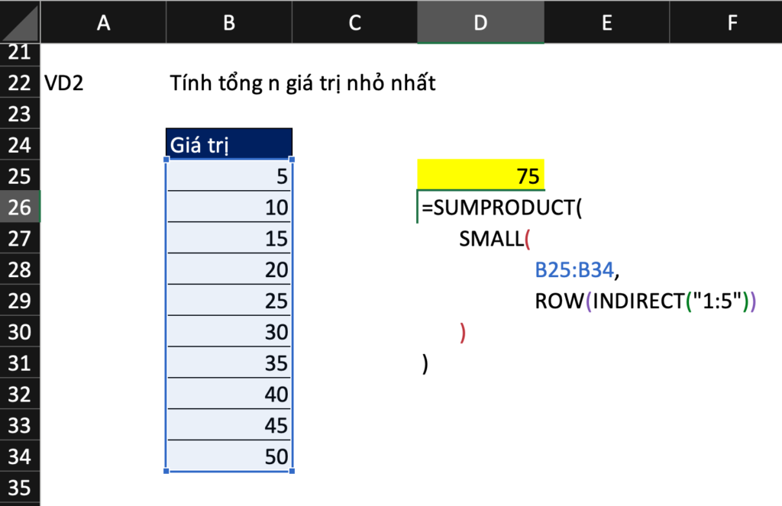This screenshot has width=782, height=506.
Task: Click the cell with value 5
Action: [228, 176]
